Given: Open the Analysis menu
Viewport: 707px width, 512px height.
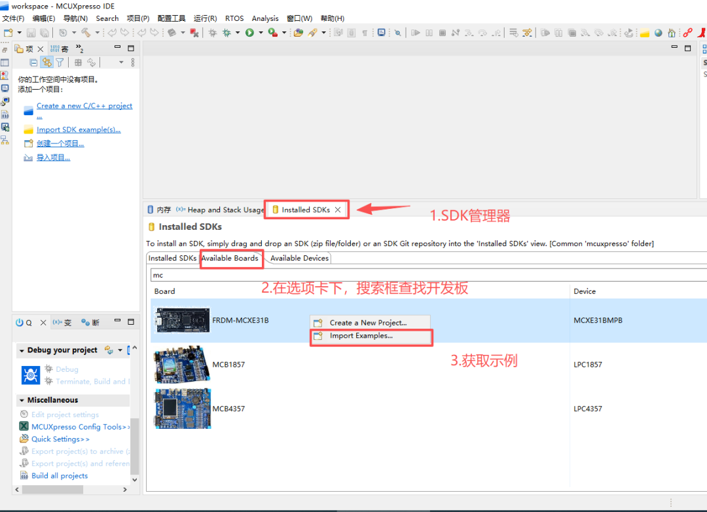Looking at the screenshot, I should (x=265, y=18).
